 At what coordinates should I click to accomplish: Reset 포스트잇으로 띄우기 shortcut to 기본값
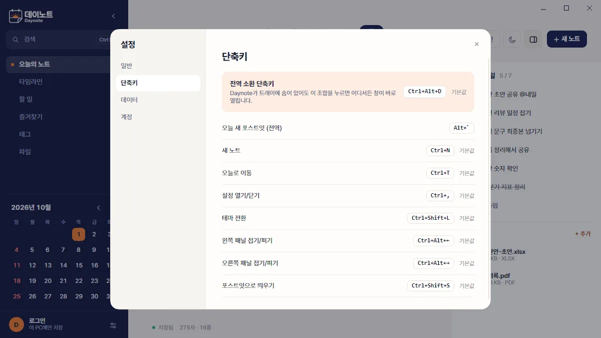[467, 286]
